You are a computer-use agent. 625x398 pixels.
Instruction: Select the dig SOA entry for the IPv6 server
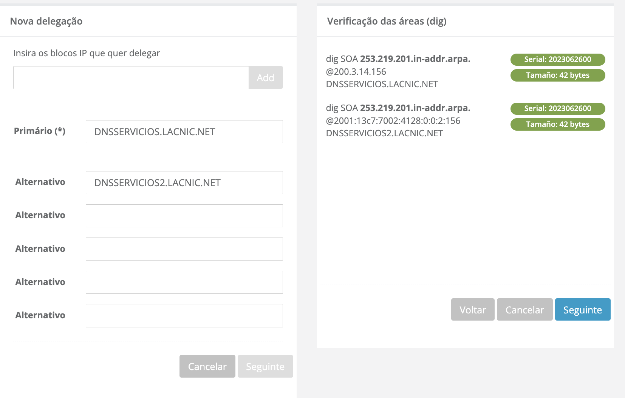coord(398,120)
